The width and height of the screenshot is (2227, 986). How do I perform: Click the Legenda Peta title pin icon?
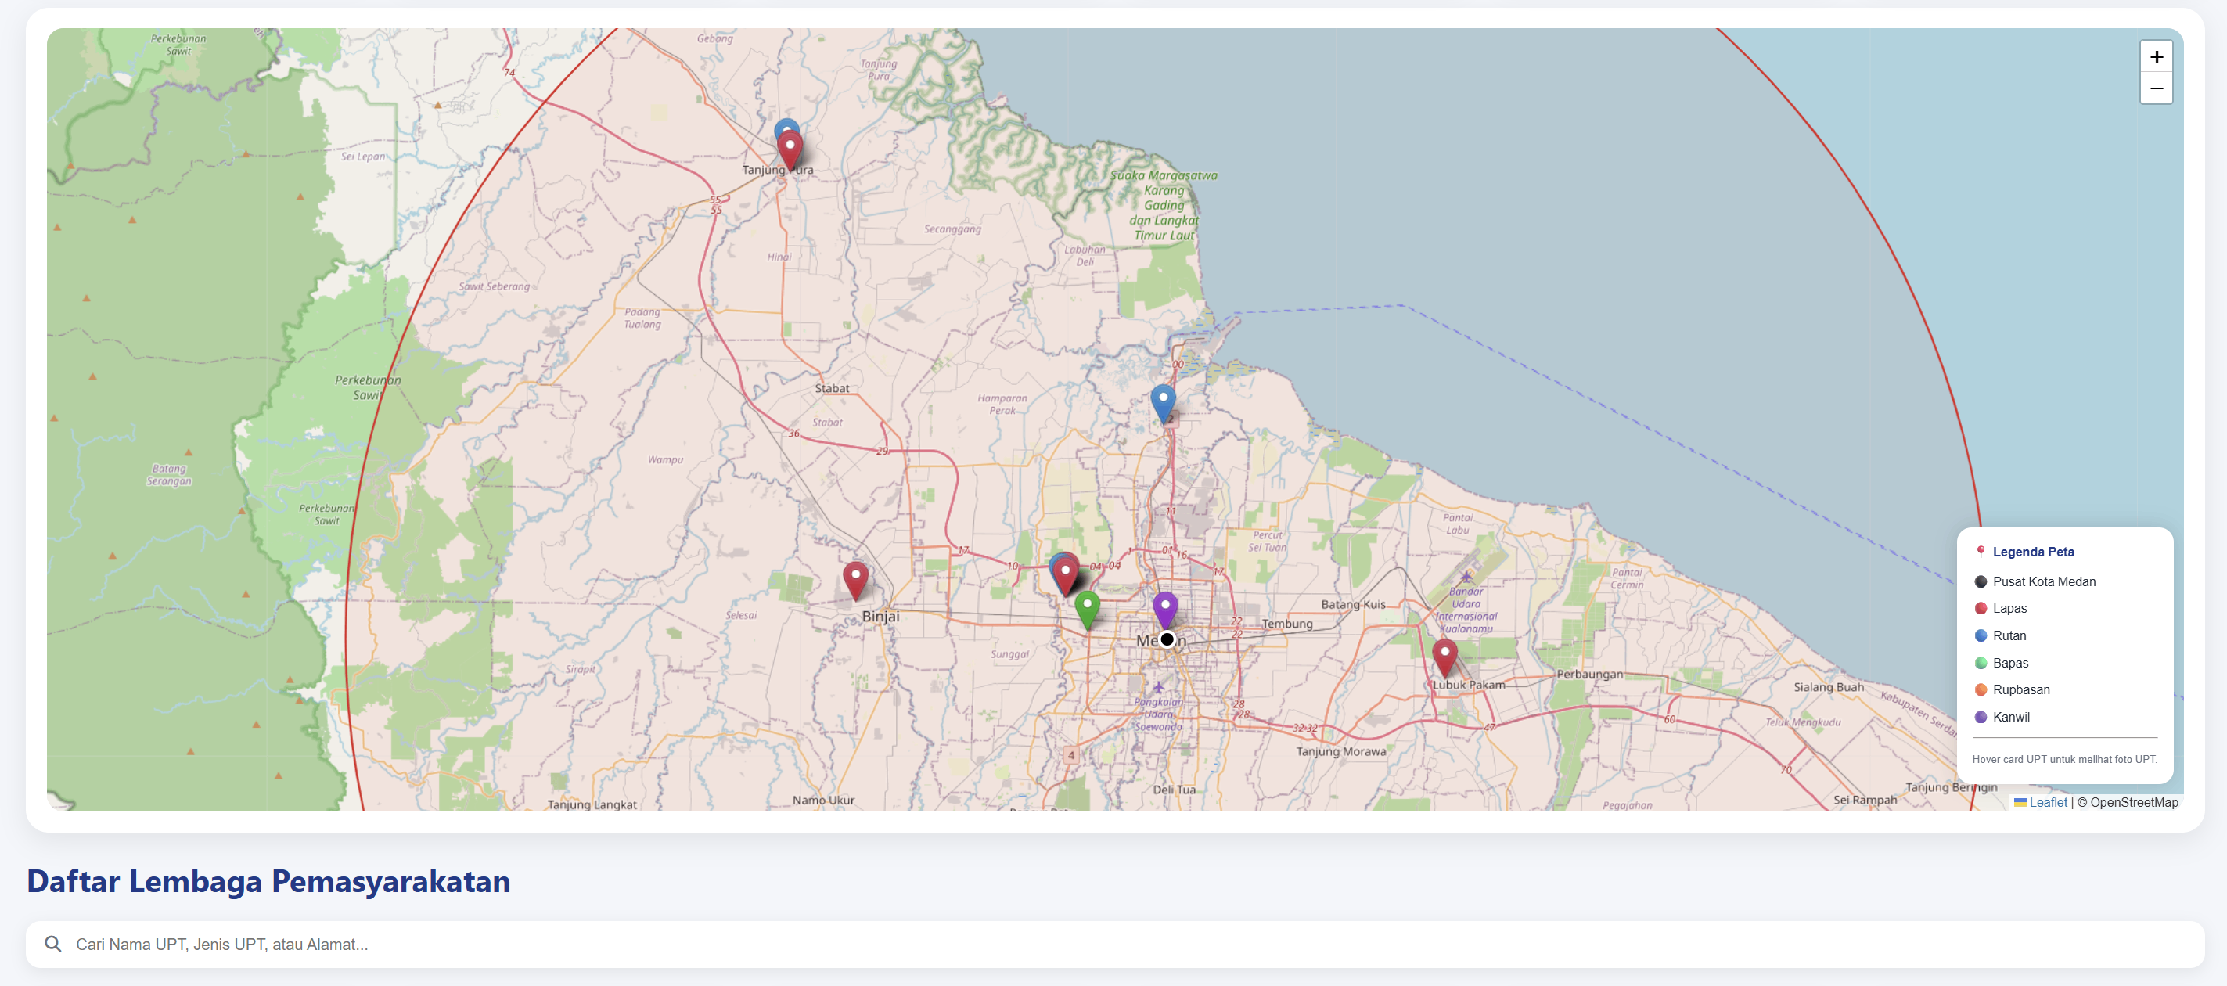pyautogui.click(x=1980, y=552)
